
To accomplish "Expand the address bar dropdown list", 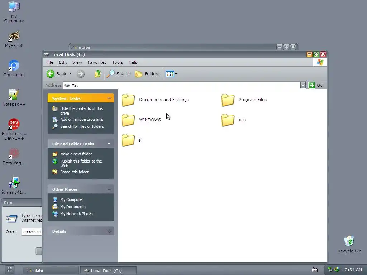I will (x=303, y=85).
